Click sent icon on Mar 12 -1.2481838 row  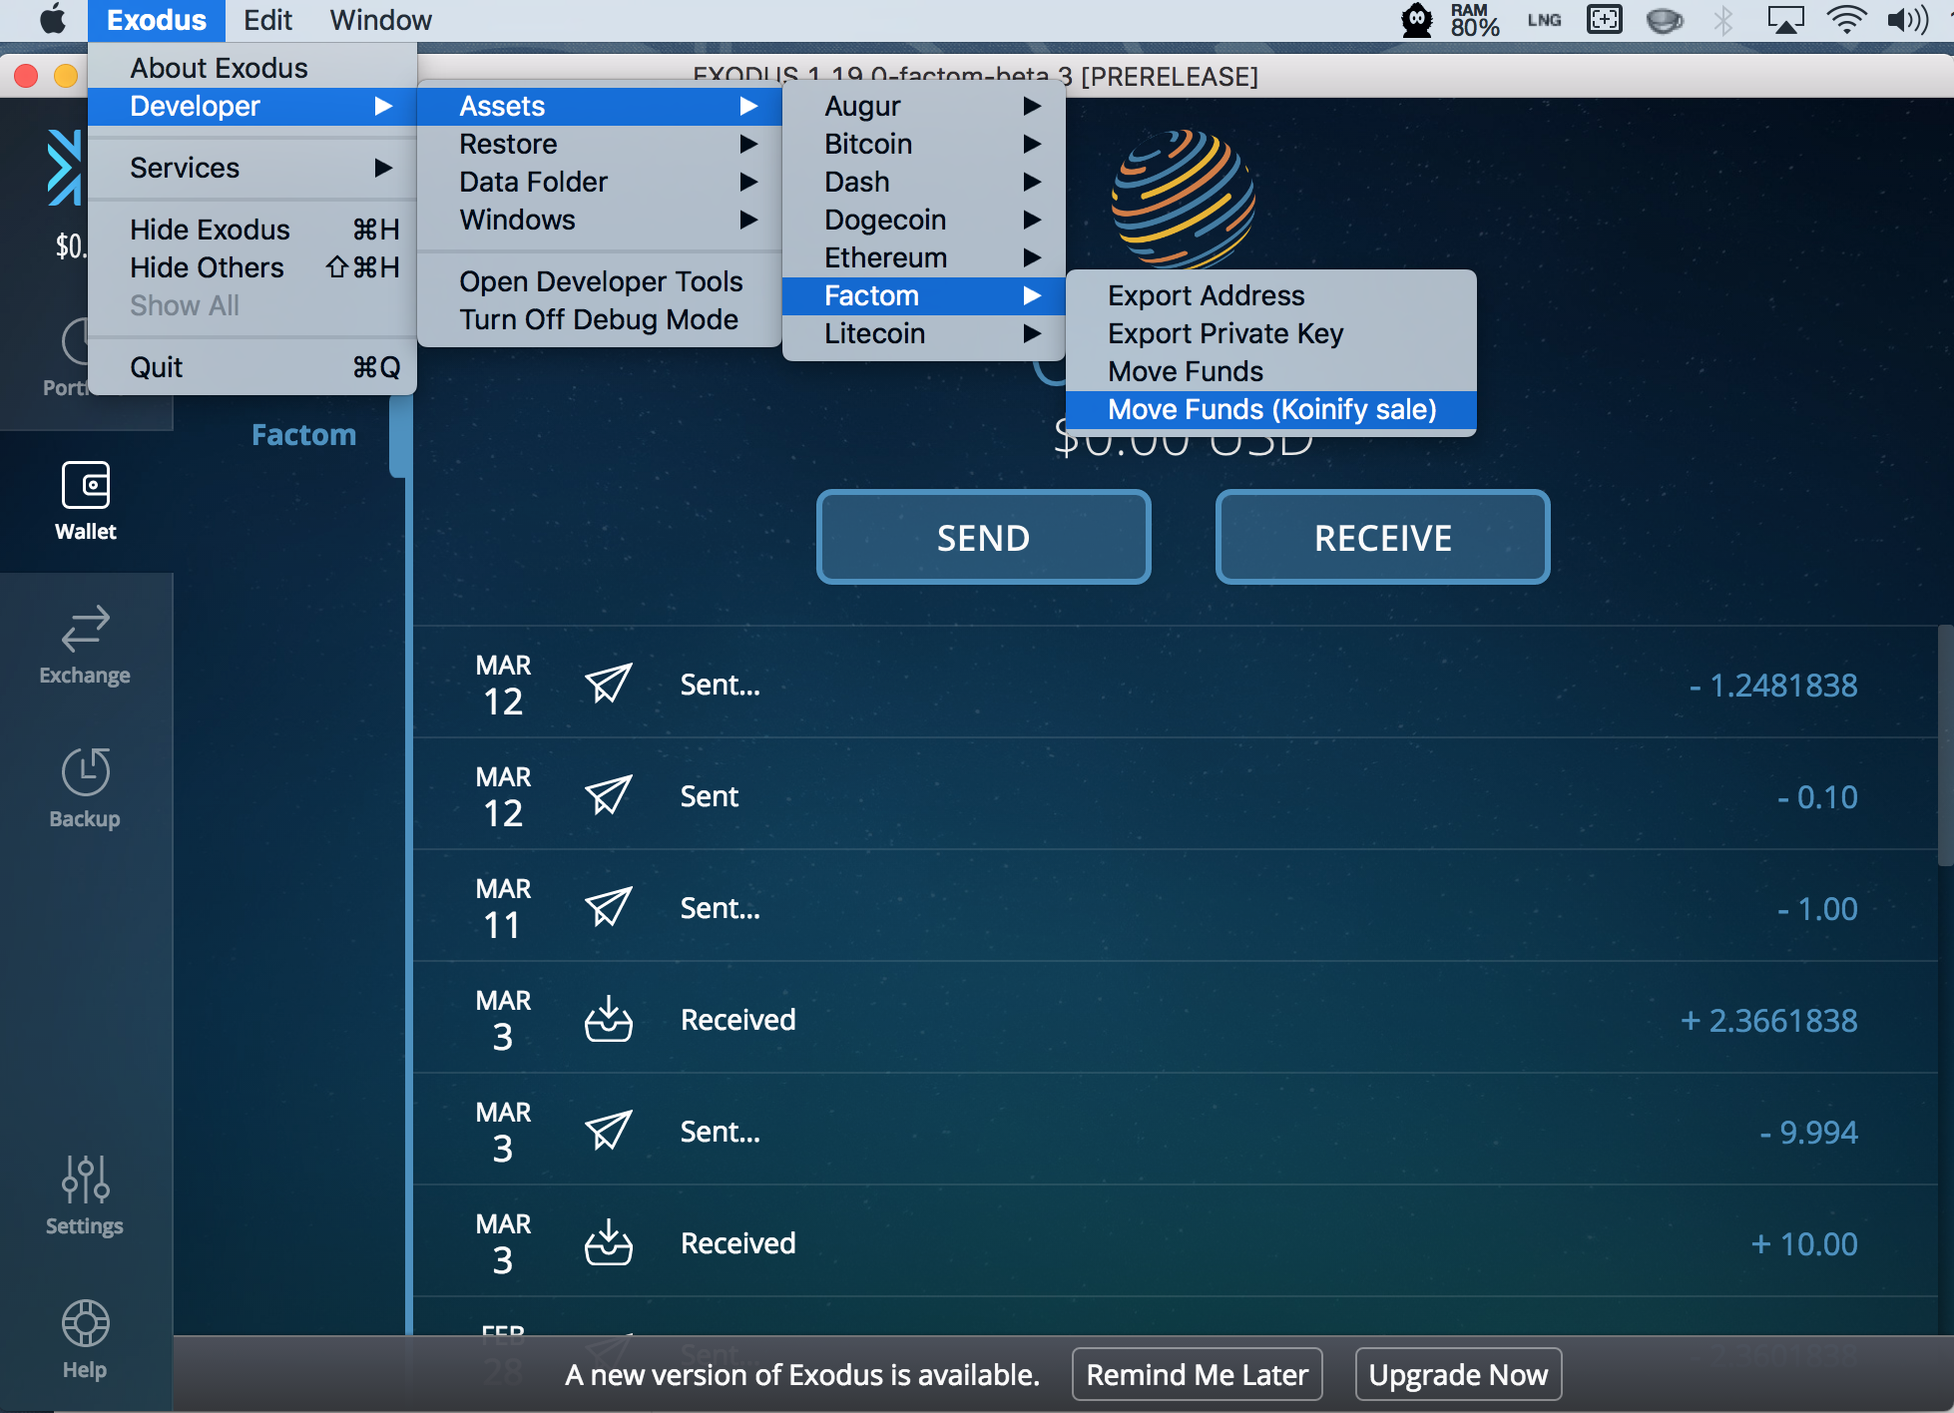608,685
